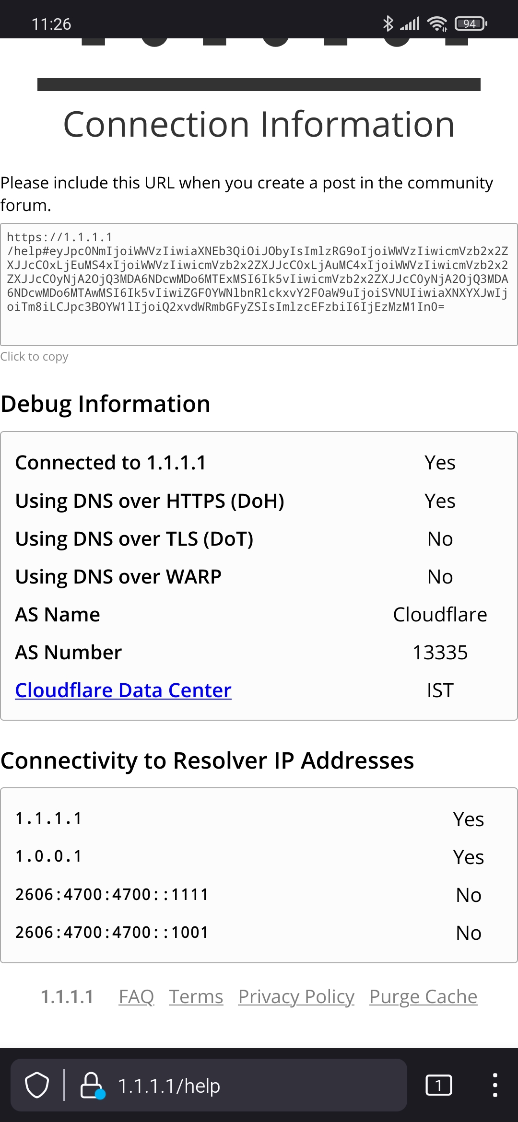The width and height of the screenshot is (518, 1122).
Task: Open the browser three-dot menu
Action: tap(495, 1085)
